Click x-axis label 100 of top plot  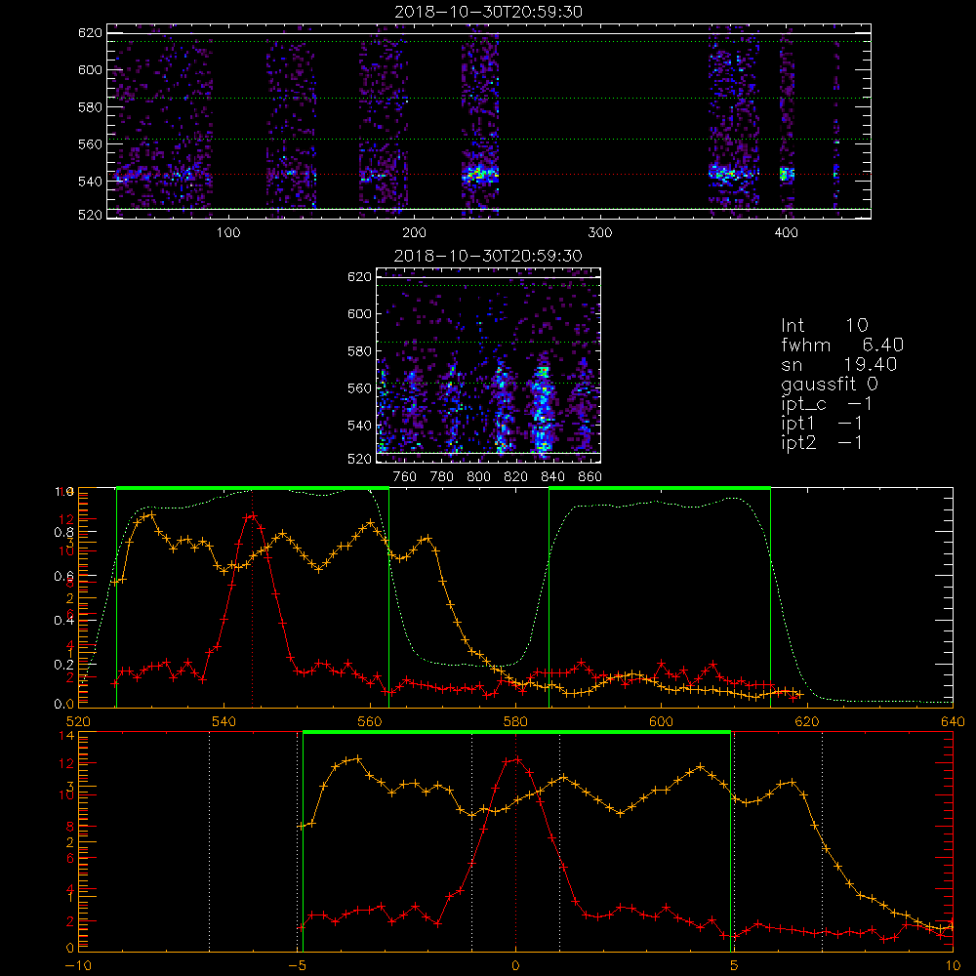228,233
